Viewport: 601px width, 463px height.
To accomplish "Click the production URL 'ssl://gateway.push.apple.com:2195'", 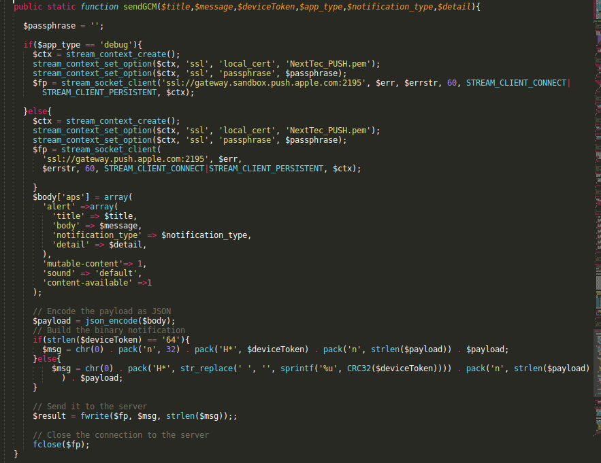I will (x=125, y=159).
